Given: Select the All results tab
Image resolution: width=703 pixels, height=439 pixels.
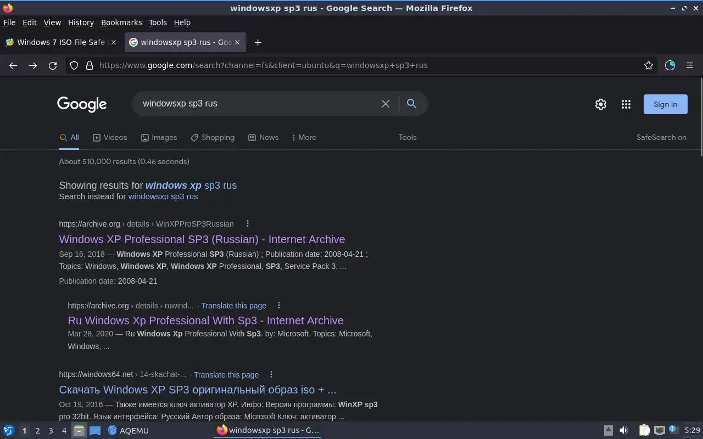Looking at the screenshot, I should coord(69,138).
